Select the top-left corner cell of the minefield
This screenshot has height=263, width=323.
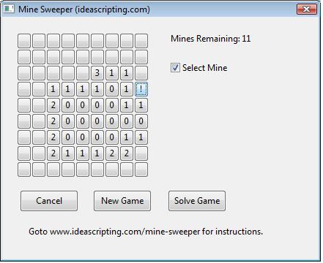click(x=24, y=41)
